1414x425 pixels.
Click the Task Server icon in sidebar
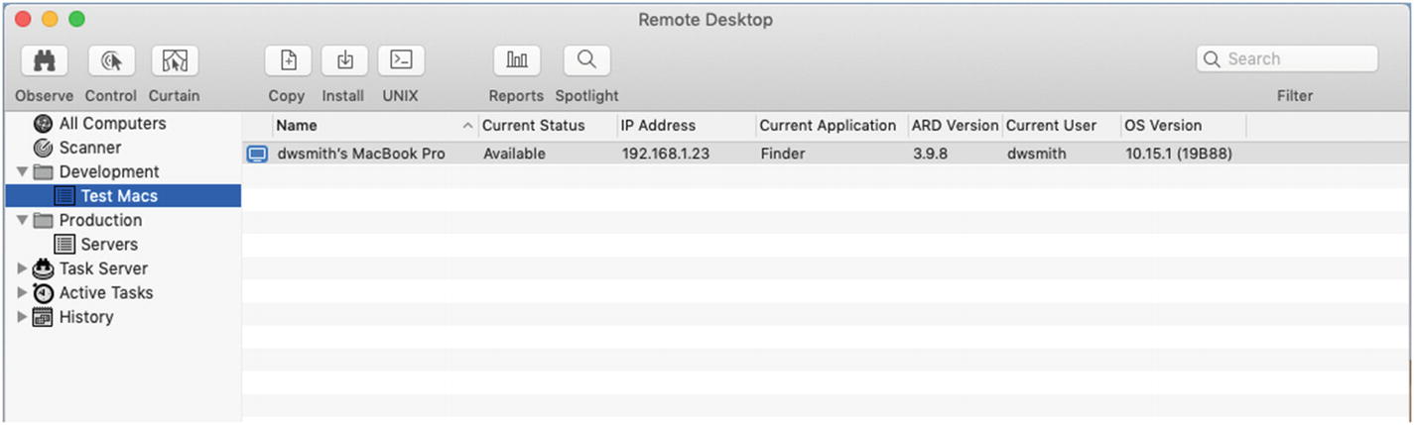pos(43,268)
